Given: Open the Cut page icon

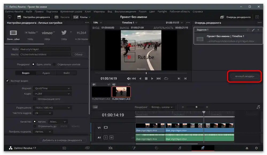Looking at the screenshot, I should point(87,148).
